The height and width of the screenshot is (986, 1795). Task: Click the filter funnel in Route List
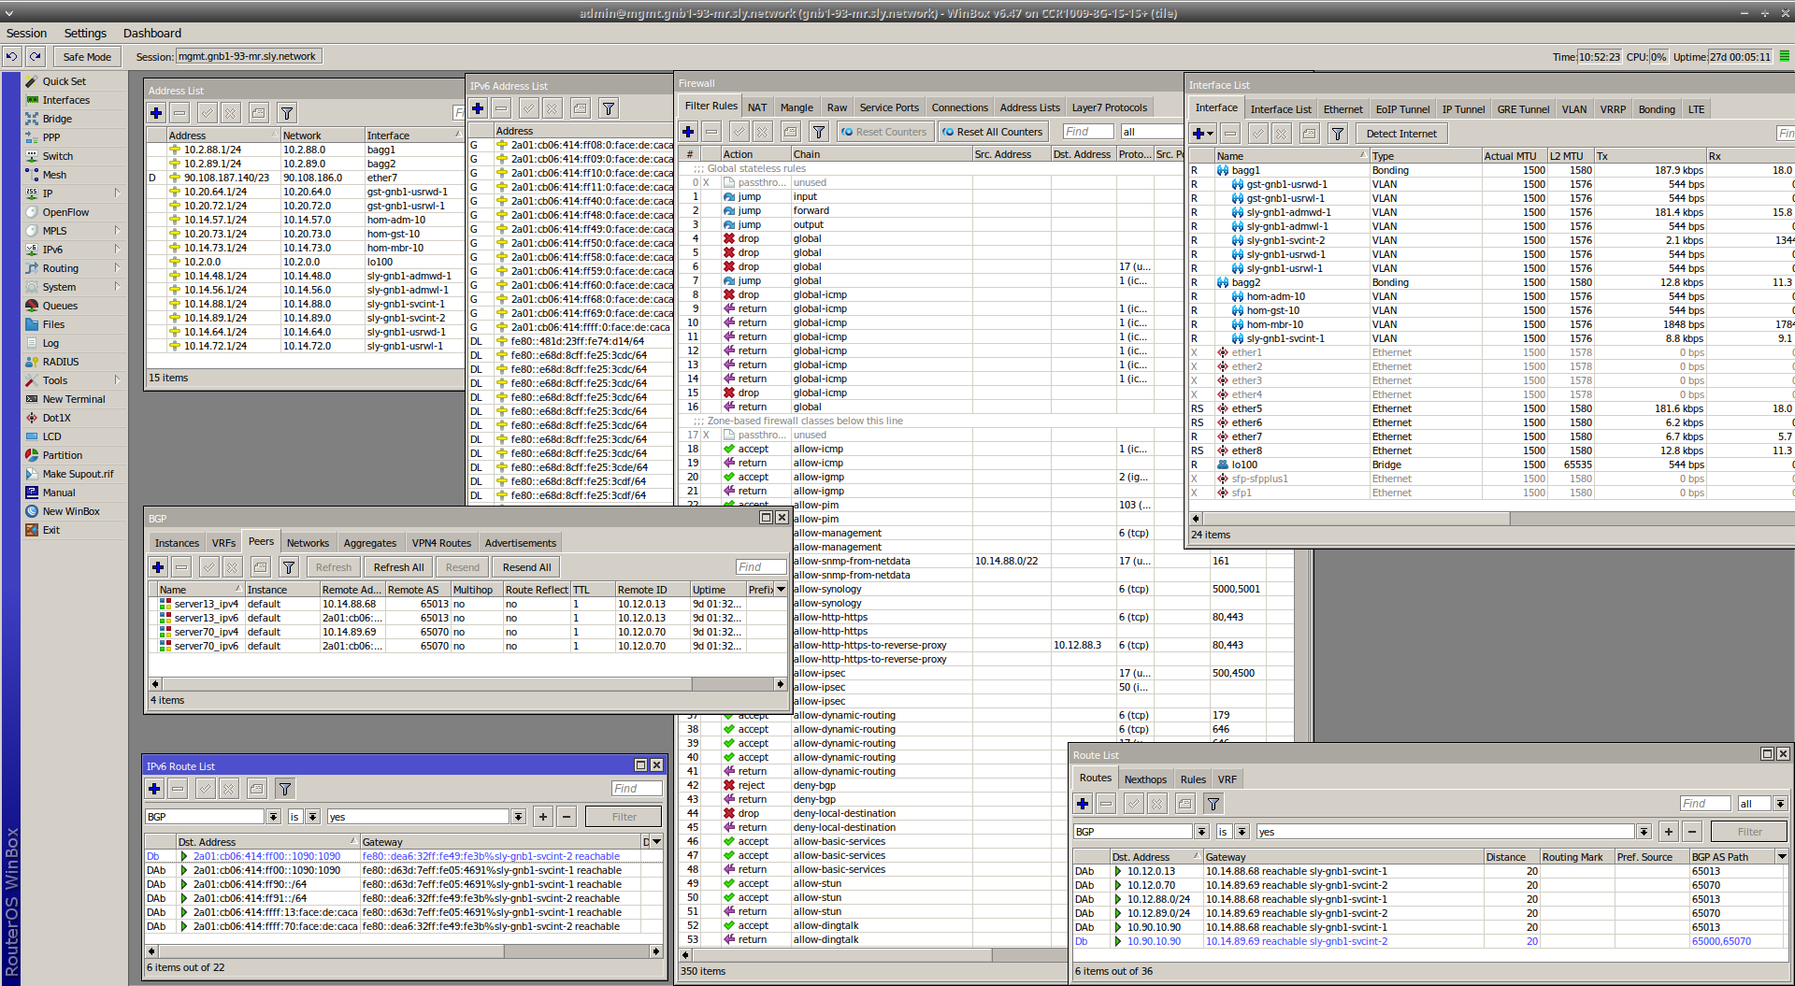(1213, 804)
